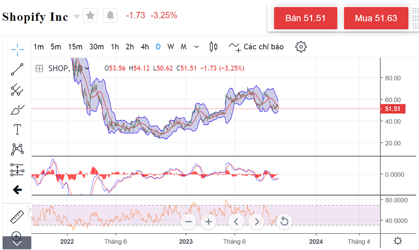Reset chart view with circular arrow
This screenshot has width=419, height=250.
284,221
